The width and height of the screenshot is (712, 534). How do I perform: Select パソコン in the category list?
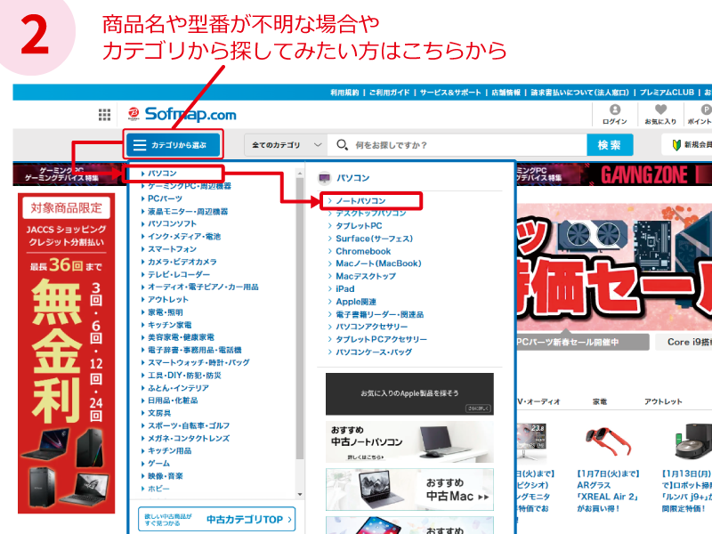tap(162, 174)
